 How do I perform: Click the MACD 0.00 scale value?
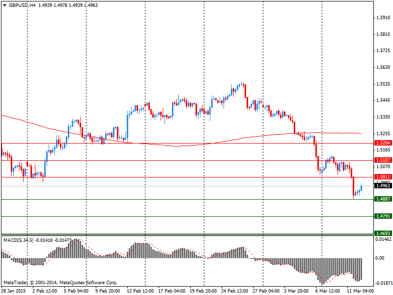coord(380,258)
